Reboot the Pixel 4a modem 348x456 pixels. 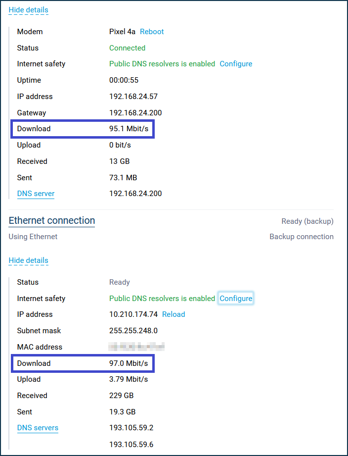152,32
